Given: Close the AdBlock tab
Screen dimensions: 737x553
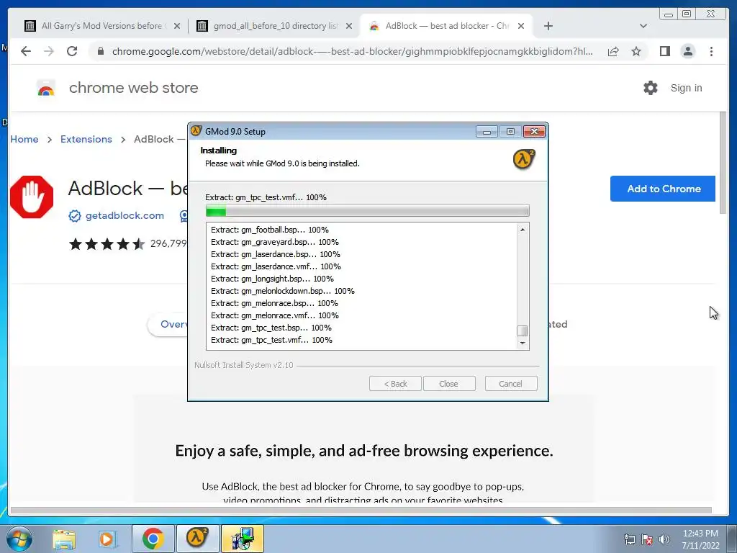Looking at the screenshot, I should point(521,26).
